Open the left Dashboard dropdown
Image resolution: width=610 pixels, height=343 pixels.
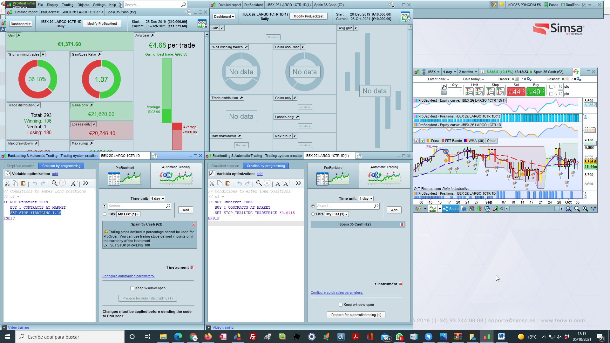click(x=20, y=24)
